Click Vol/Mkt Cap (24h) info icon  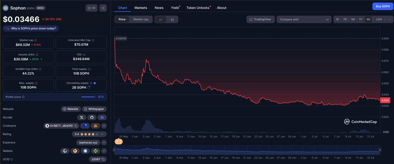[40, 69]
